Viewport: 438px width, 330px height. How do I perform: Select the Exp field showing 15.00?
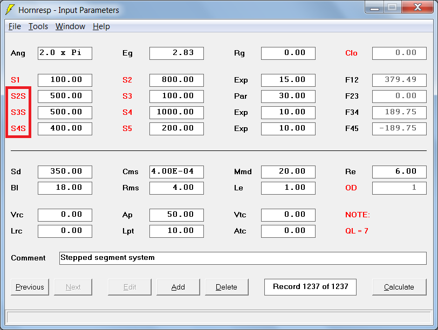(288, 80)
